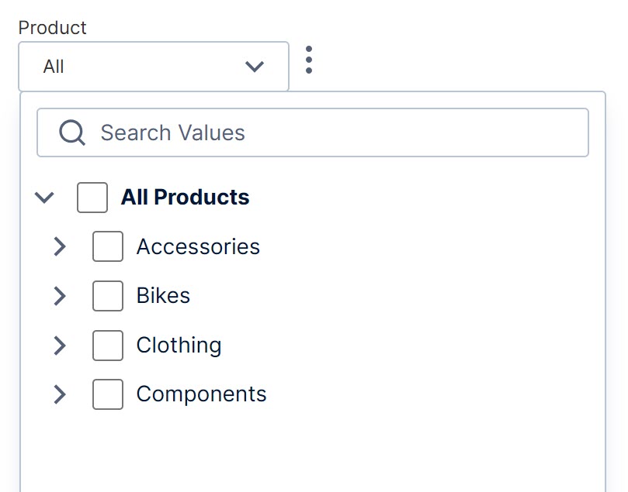Screen dimensions: 628x492
Task: Expand the Accessories category
Action: point(60,247)
